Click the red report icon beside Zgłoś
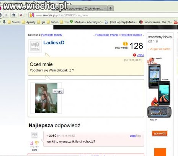178x156 pixels. (x=134, y=55)
